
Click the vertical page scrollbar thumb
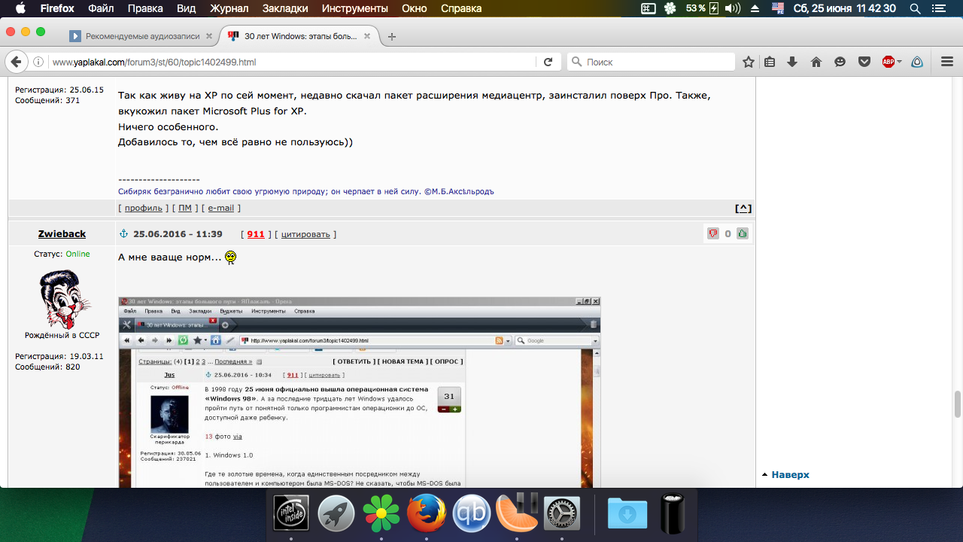pyautogui.click(x=958, y=403)
